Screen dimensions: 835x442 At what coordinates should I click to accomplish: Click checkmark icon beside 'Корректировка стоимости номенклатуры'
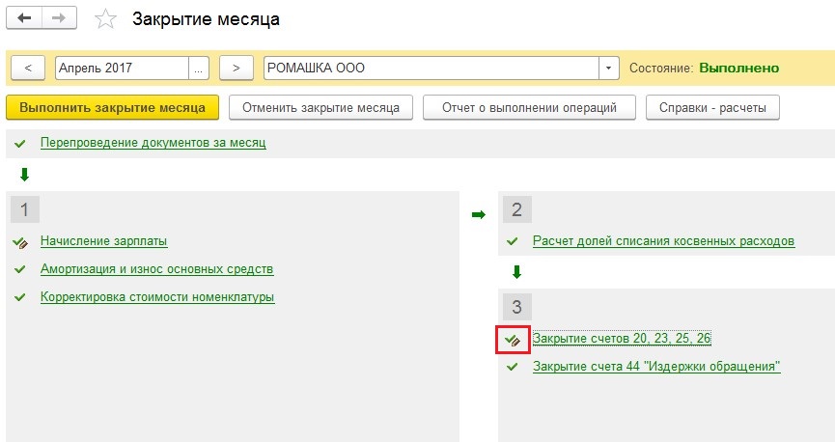coord(20,297)
